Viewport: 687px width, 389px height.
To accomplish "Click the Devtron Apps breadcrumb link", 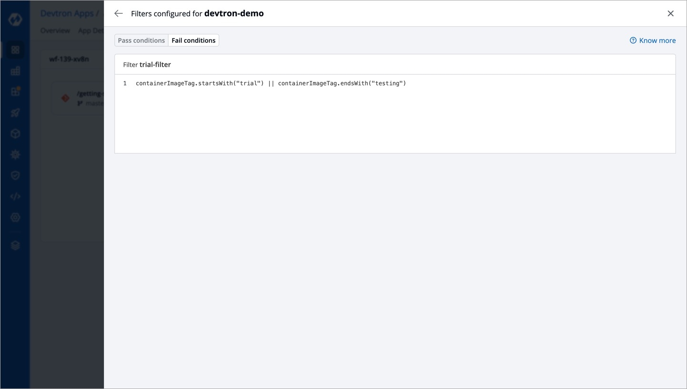I will click(67, 13).
